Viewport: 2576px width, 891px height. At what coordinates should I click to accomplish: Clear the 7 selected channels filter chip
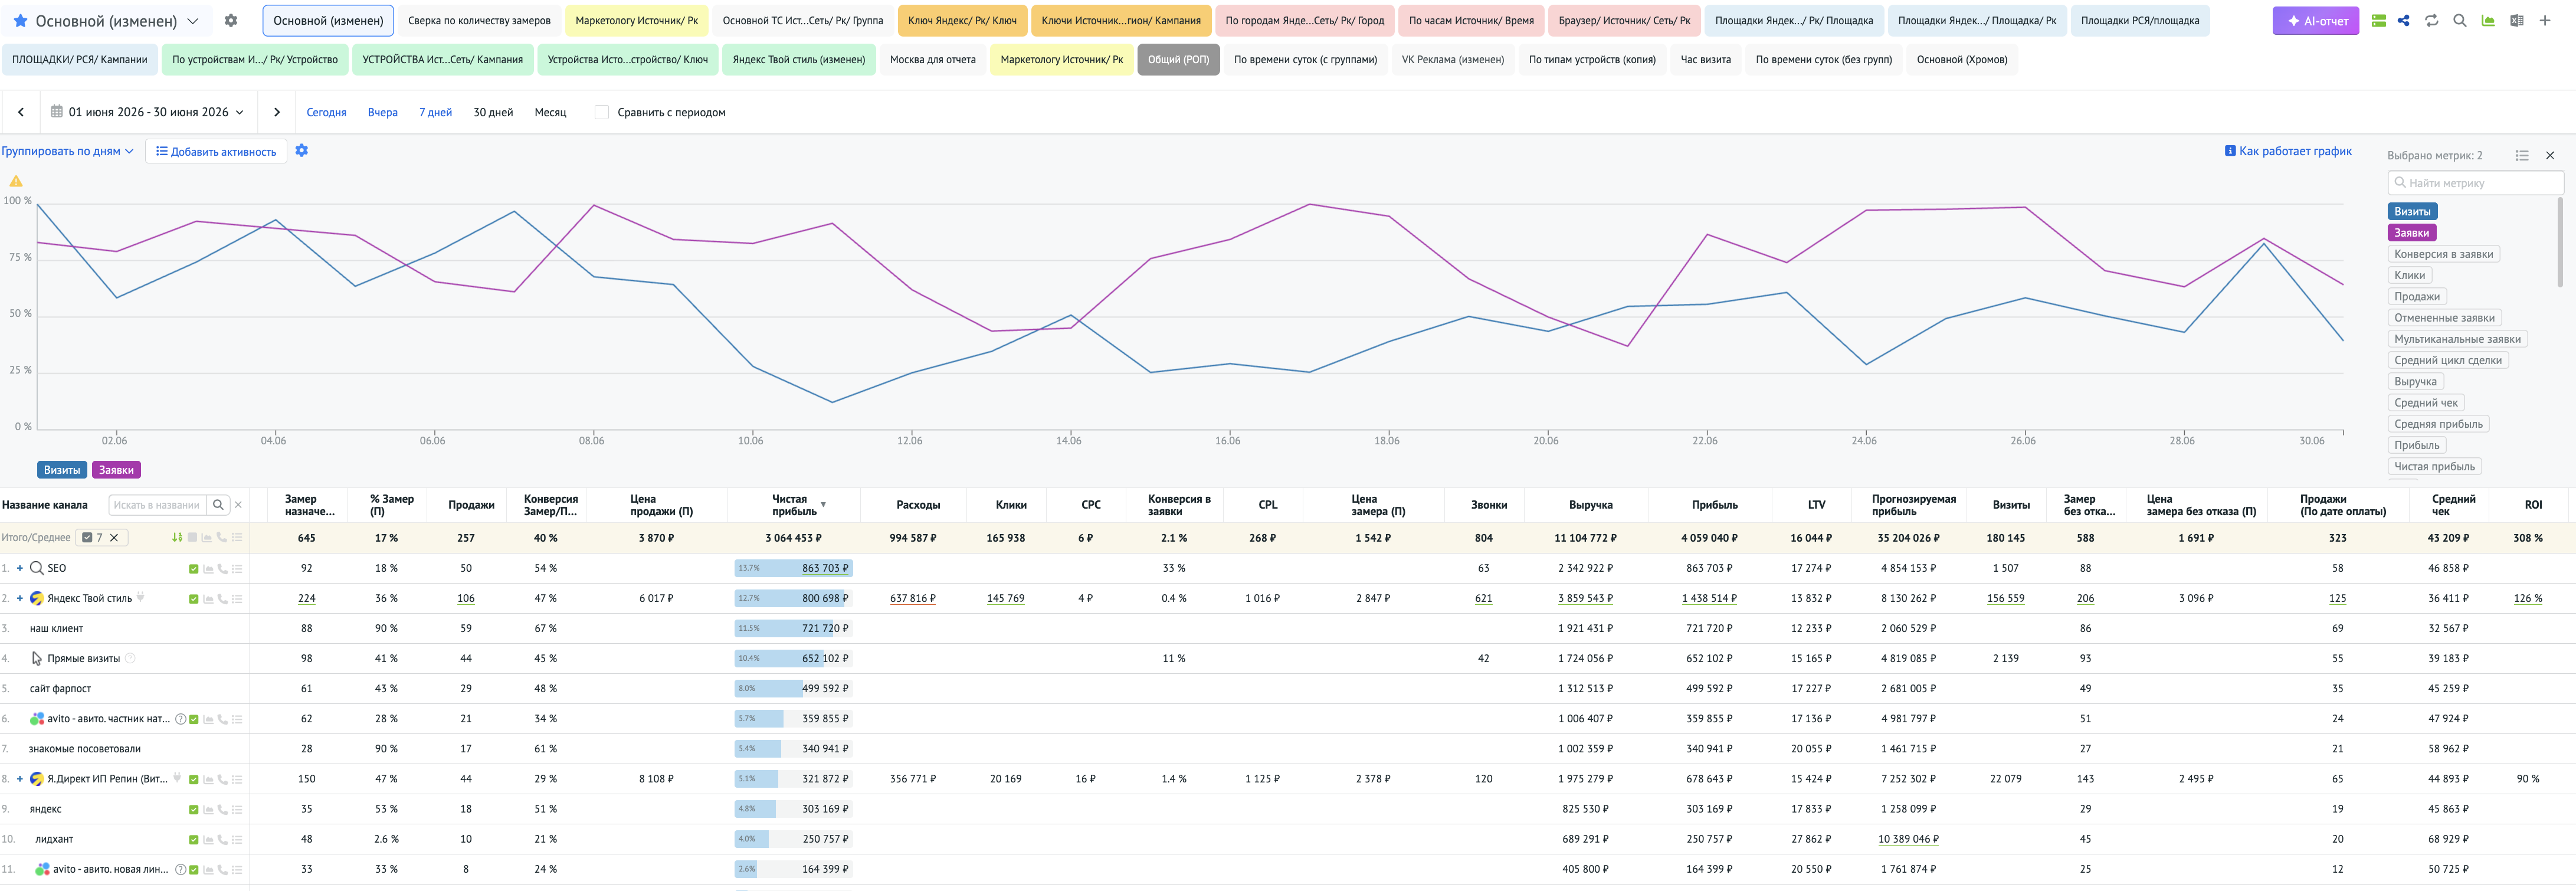point(114,537)
